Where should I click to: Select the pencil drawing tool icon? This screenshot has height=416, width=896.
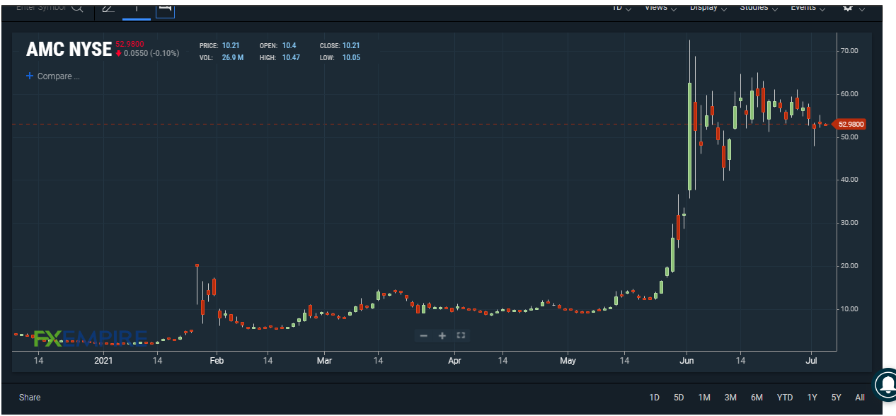point(108,8)
